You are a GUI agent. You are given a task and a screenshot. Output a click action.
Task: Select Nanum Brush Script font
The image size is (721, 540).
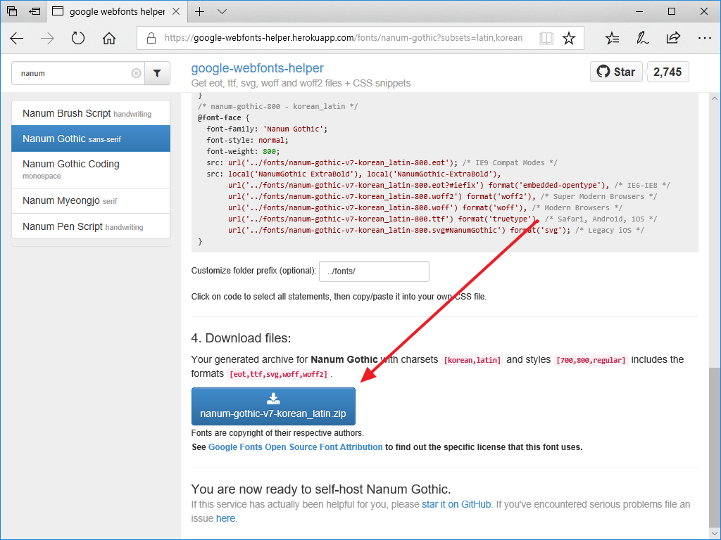[91, 113]
